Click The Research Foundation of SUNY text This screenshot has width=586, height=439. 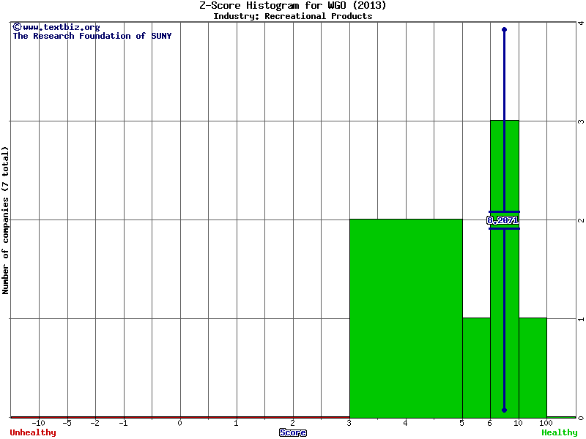92,36
